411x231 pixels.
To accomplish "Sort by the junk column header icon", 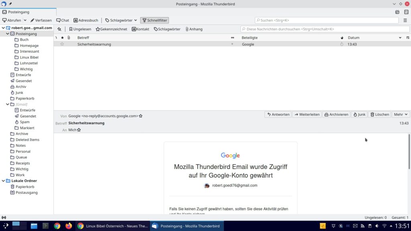I will [342, 38].
